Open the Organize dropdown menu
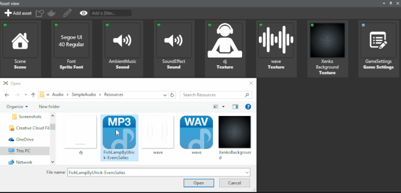The height and width of the screenshot is (193, 401). pos(17,106)
